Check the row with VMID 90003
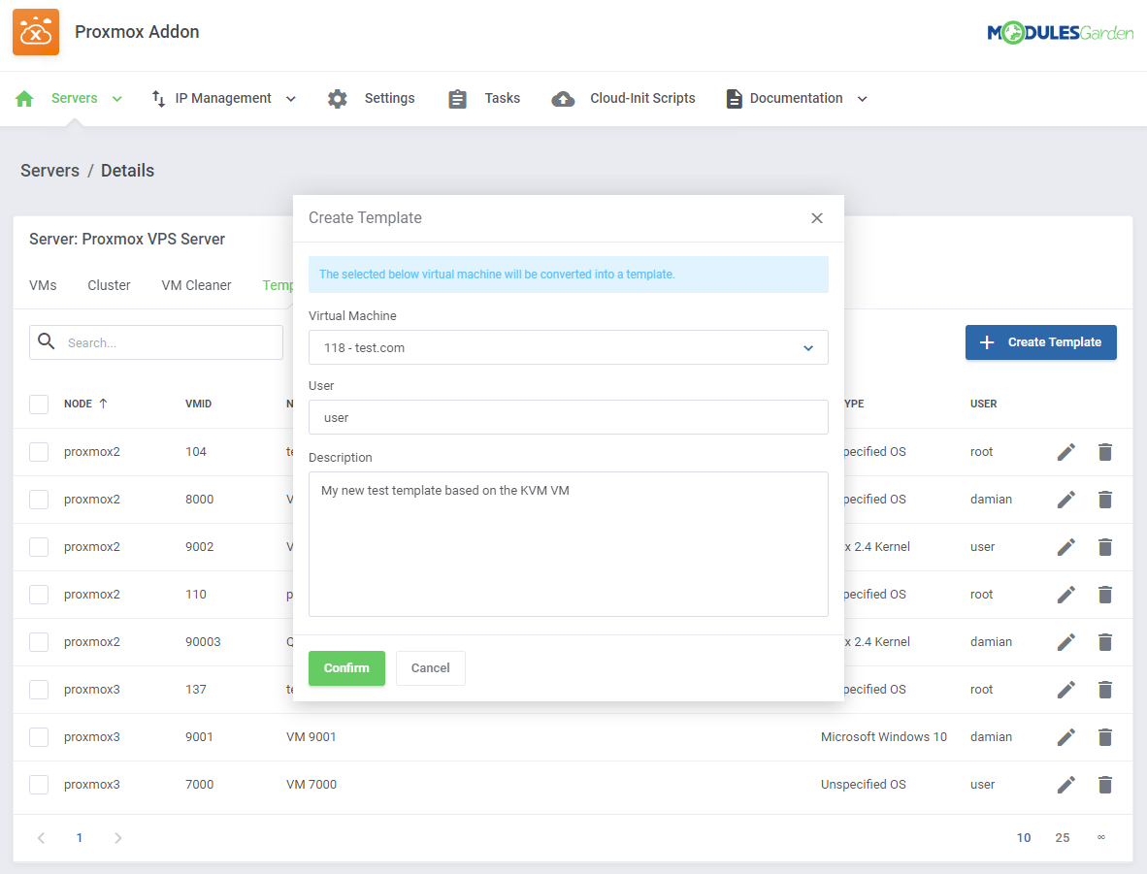Image resolution: width=1147 pixels, height=874 pixels. pyautogui.click(x=39, y=642)
